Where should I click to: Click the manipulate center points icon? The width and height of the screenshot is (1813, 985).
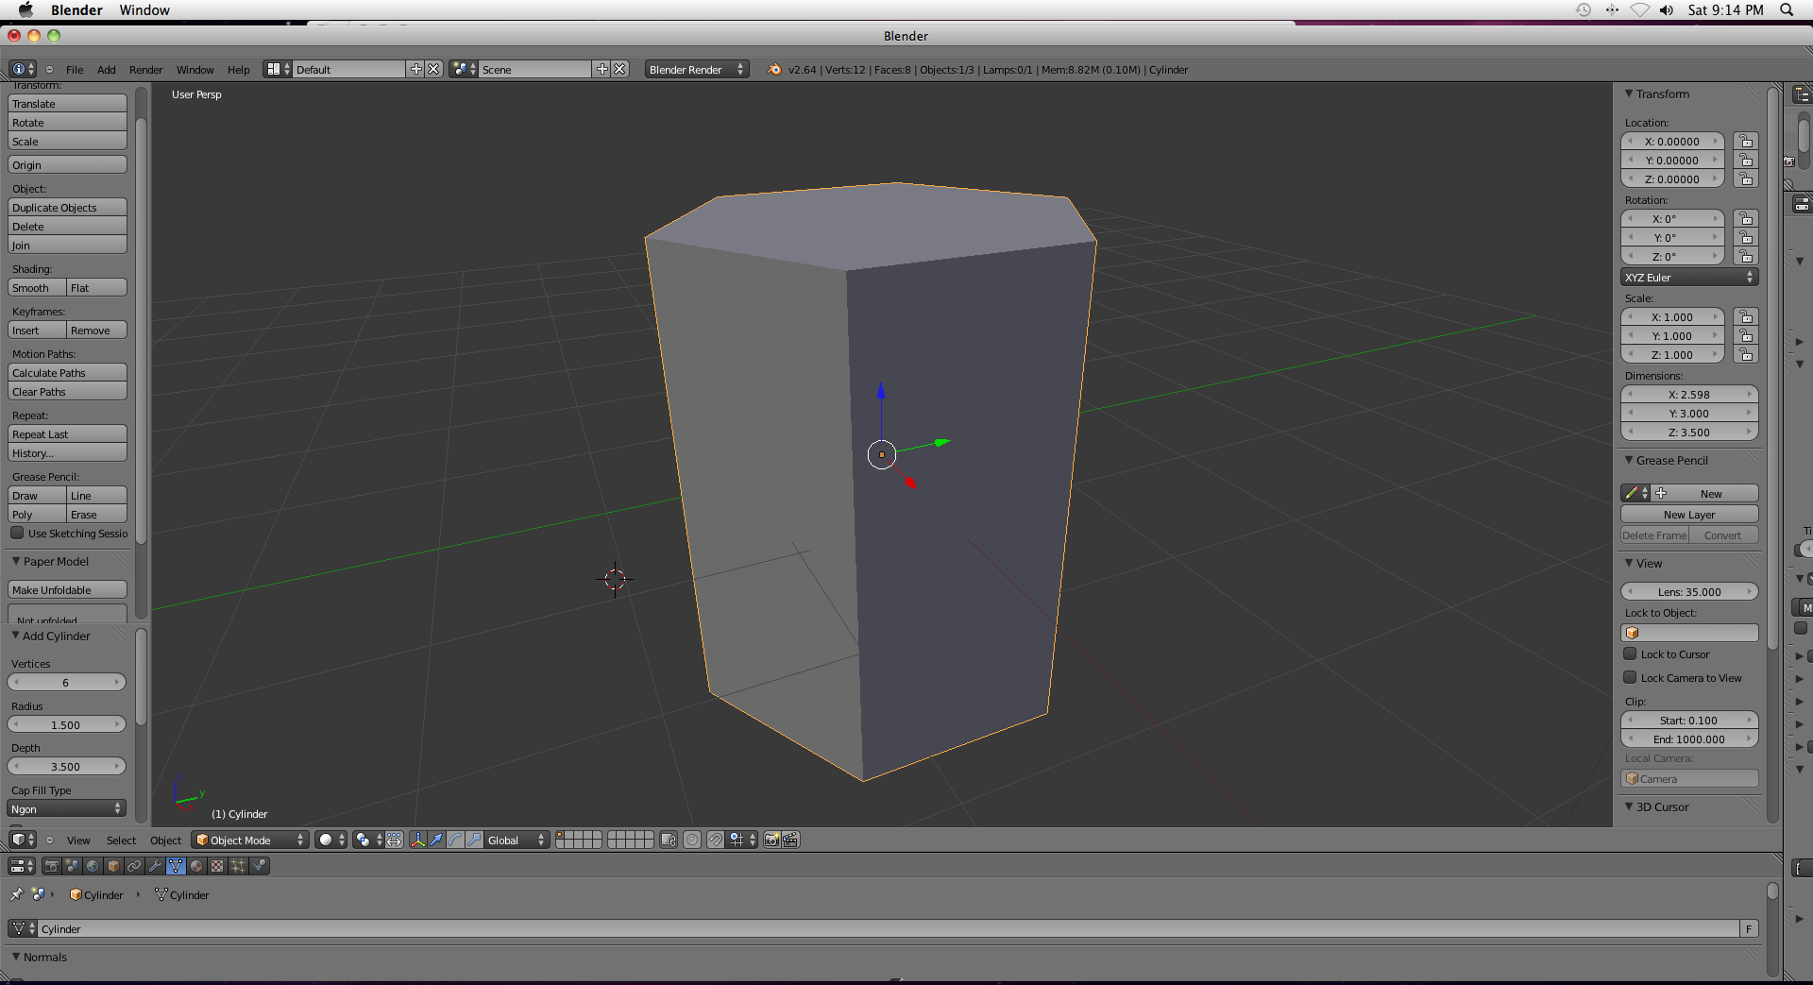pos(394,840)
